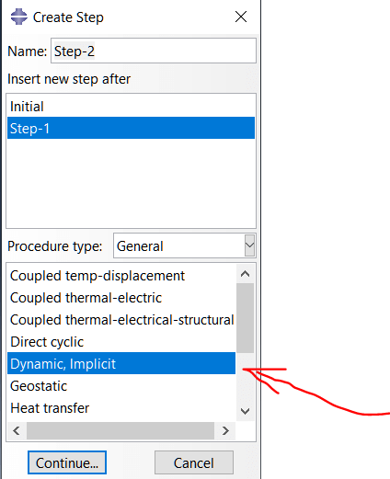The width and height of the screenshot is (390, 479).
Task: Select Initial in the step list
Action: (x=131, y=107)
